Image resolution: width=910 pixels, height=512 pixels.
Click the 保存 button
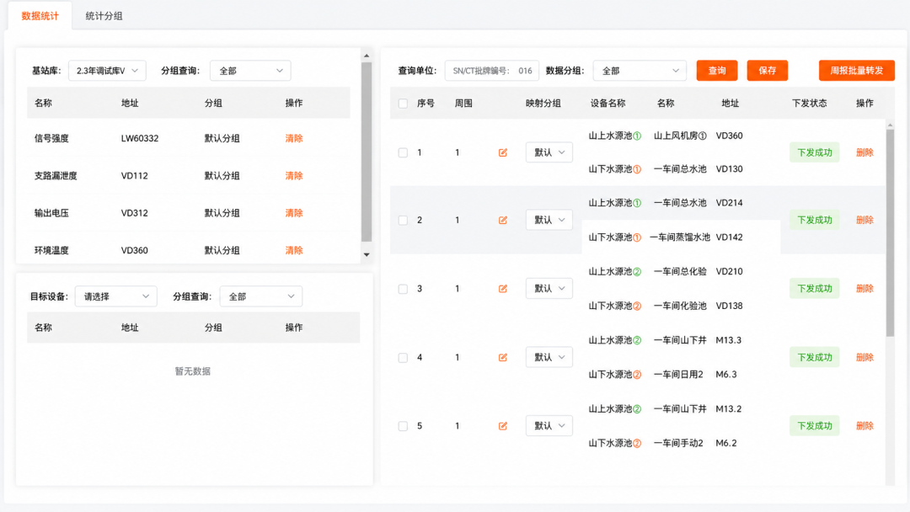(x=768, y=71)
